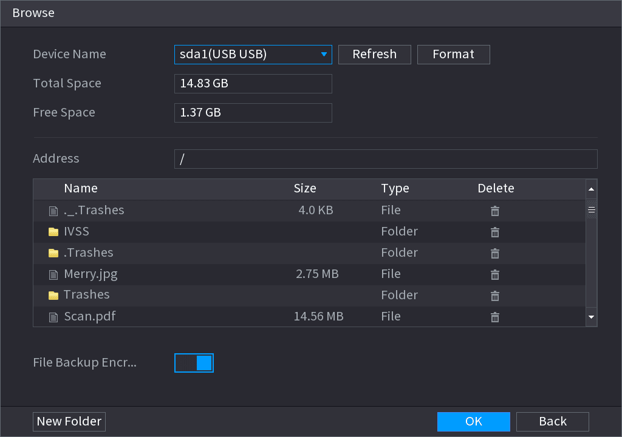Click the Address path field

pyautogui.click(x=386, y=159)
